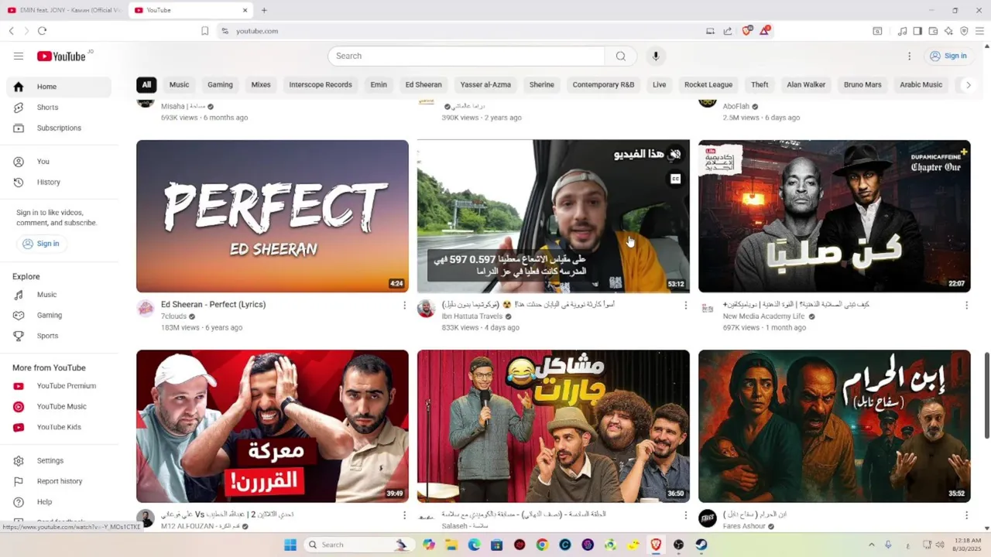Open Ibn Hattuta Travels channel link
991x557 pixels.
472,316
